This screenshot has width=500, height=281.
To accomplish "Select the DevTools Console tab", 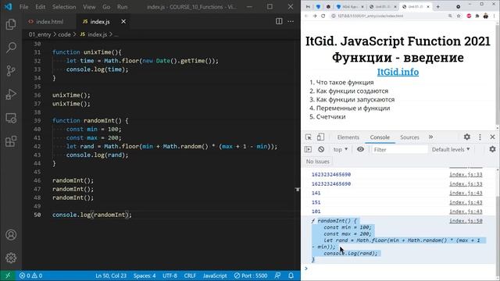I will coord(380,137).
